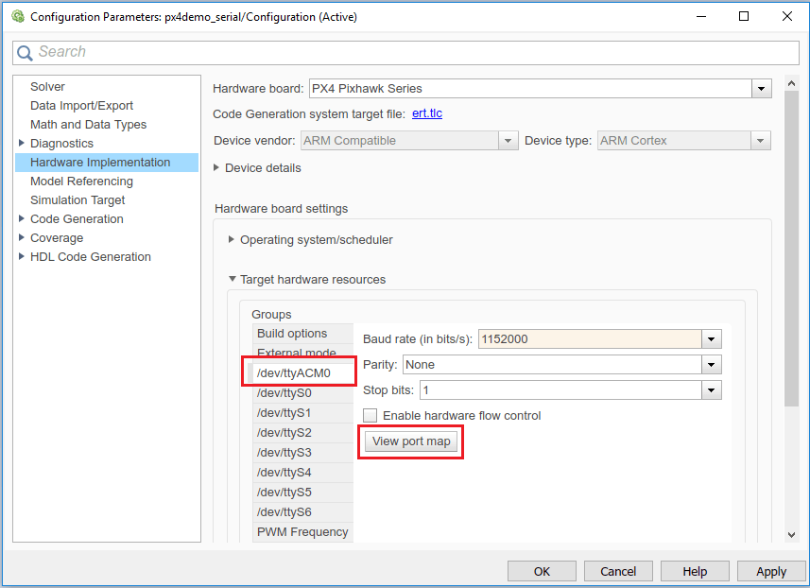Select Diagnostics in the left pane
This screenshot has height=588, width=810.
pyautogui.click(x=61, y=143)
